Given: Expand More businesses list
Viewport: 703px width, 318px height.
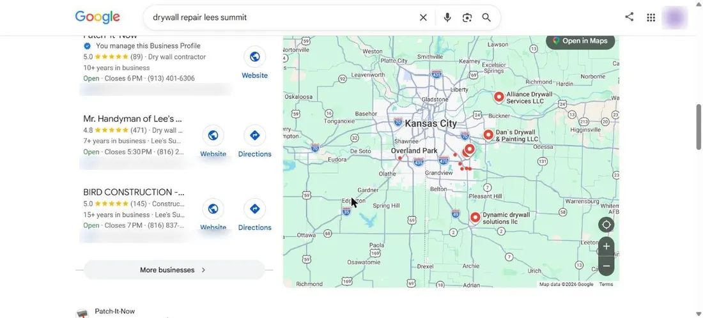Looking at the screenshot, I should 174,270.
